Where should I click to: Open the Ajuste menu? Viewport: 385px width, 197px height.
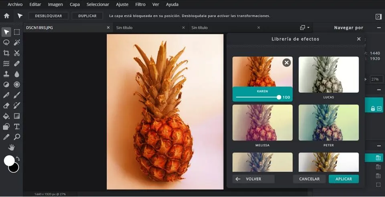122,4
